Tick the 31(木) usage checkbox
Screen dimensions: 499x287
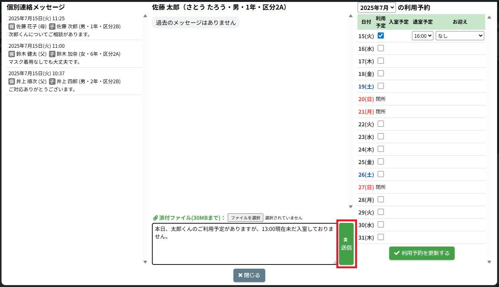(381, 237)
